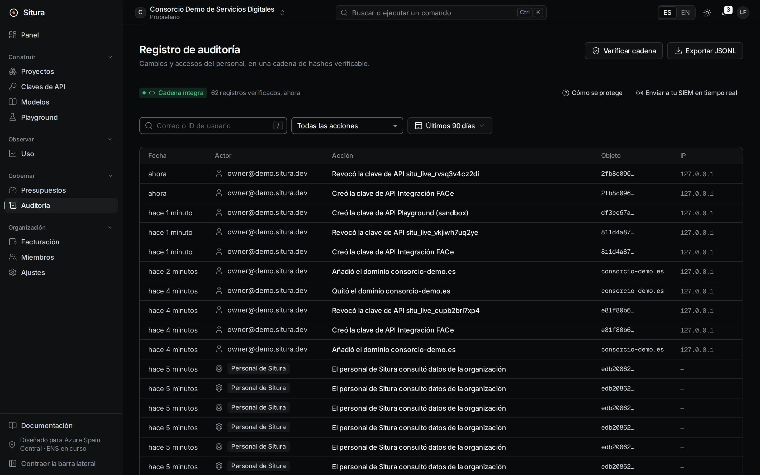
Task: Click Revocó la clave situ_live_rvsq3v4cz2di row
Action: click(441, 174)
